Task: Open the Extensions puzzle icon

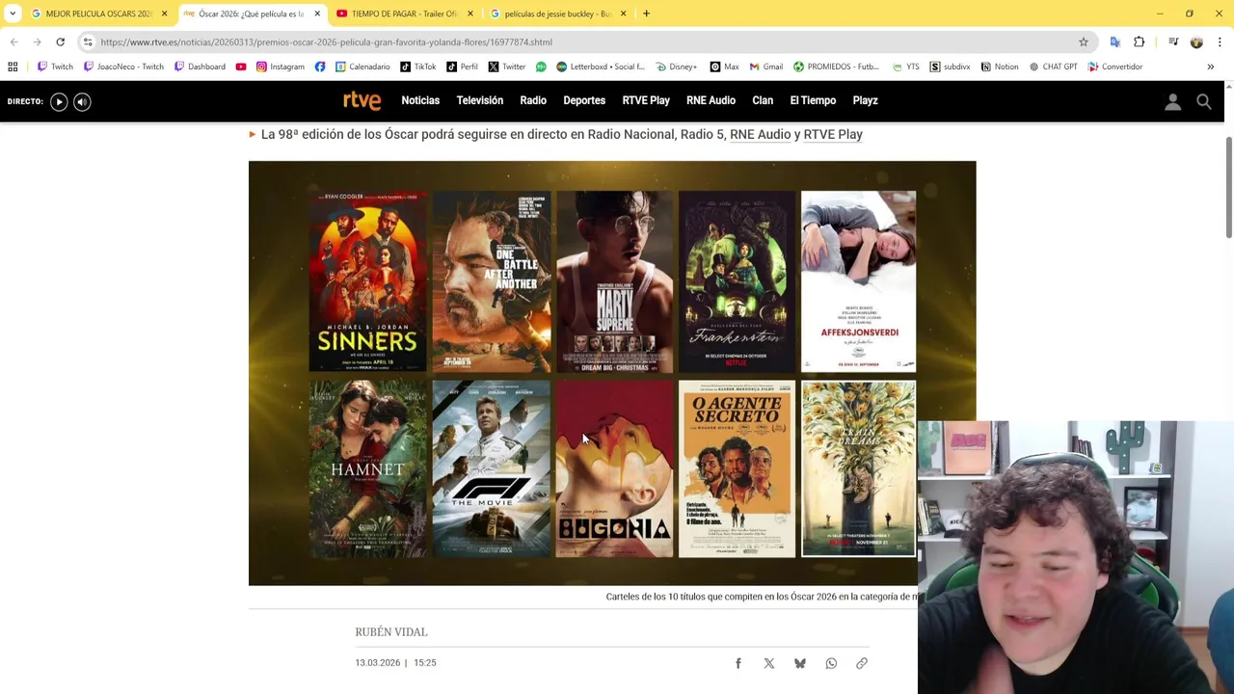Action: click(1140, 42)
